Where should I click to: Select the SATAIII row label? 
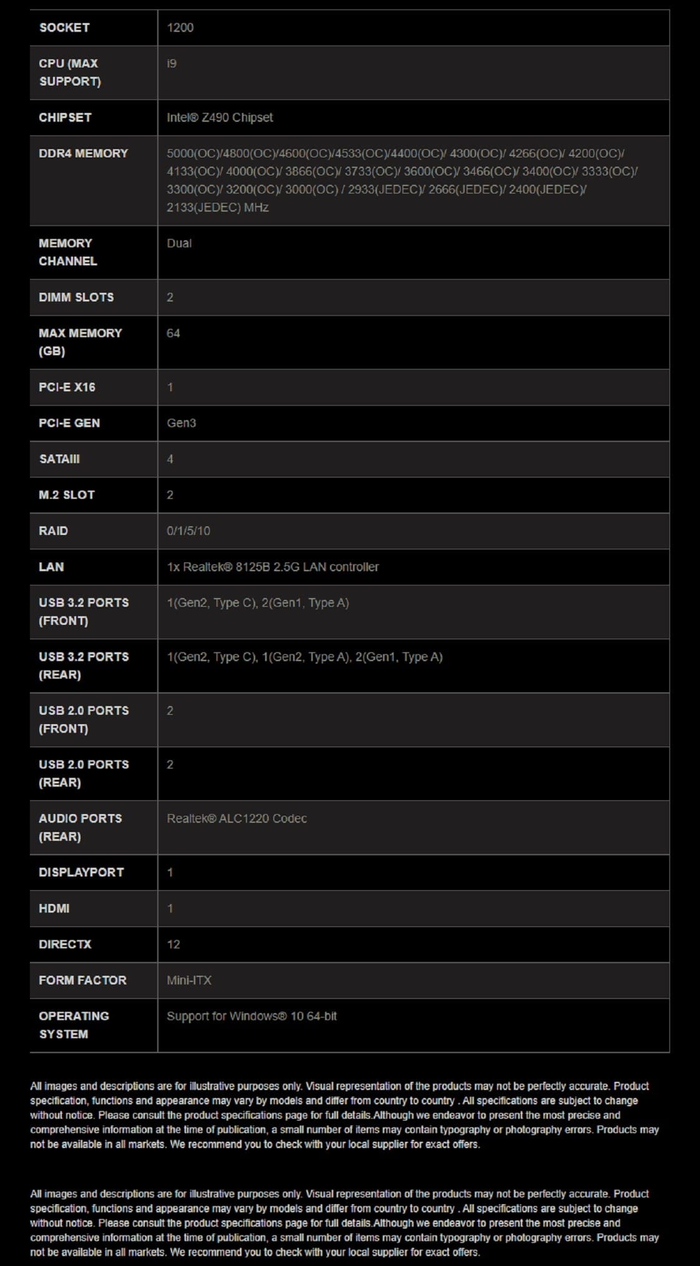click(x=59, y=459)
